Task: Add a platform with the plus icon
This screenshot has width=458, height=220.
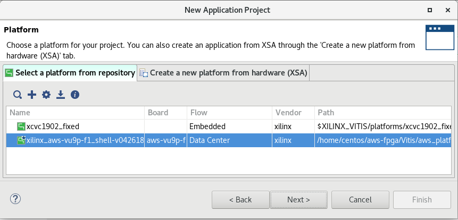Action: [32, 95]
